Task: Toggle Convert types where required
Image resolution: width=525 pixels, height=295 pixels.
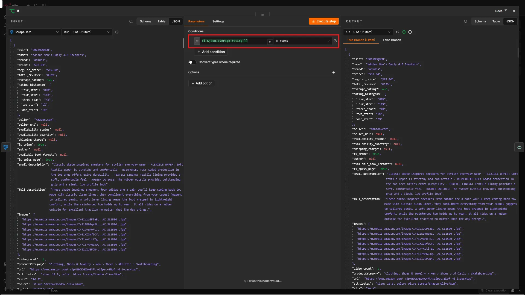Action: coord(192,62)
